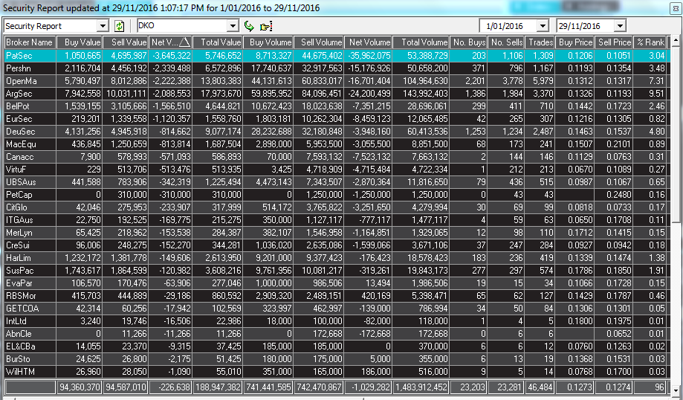Sort by Net Value column header
The height and width of the screenshot is (400, 683).
pos(170,42)
